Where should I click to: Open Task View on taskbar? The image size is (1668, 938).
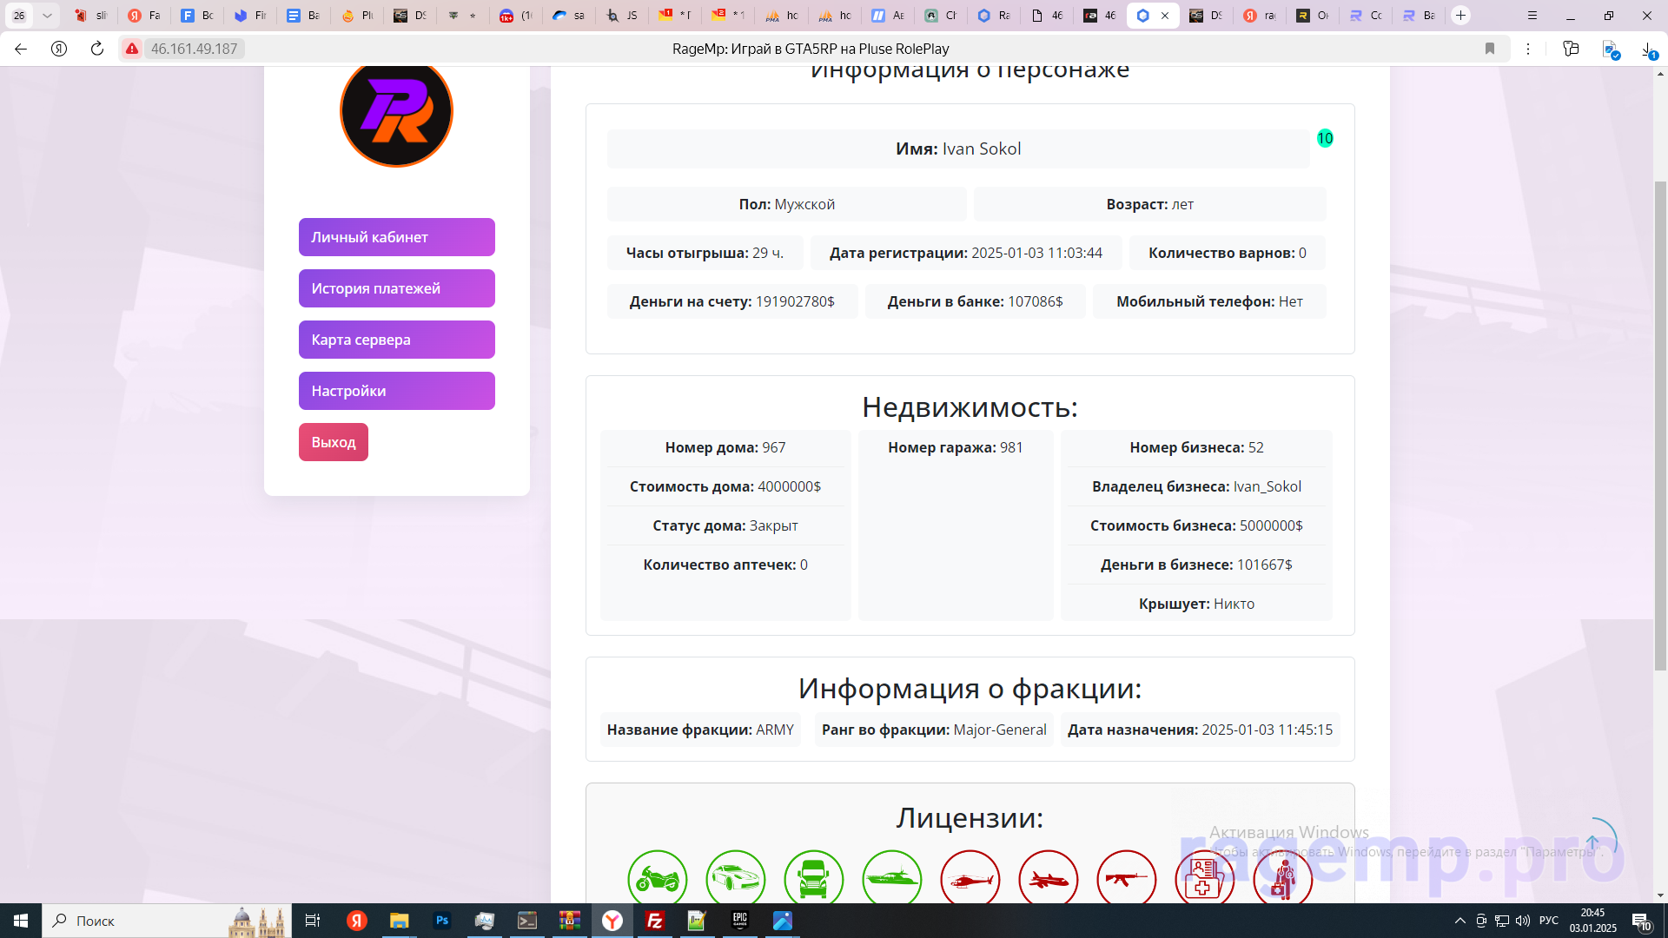tap(313, 921)
